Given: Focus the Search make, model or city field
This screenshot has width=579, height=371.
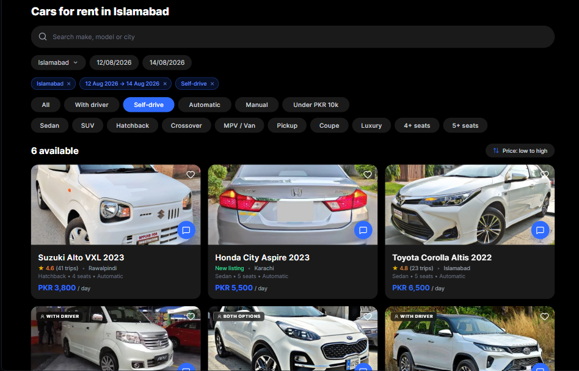Looking at the screenshot, I should pyautogui.click(x=293, y=37).
